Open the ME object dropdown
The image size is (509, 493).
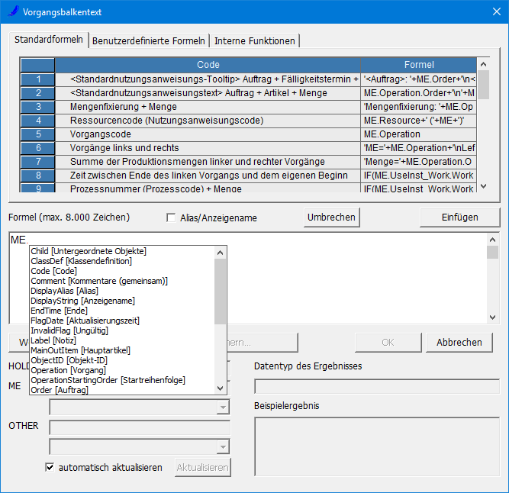[x=222, y=408]
